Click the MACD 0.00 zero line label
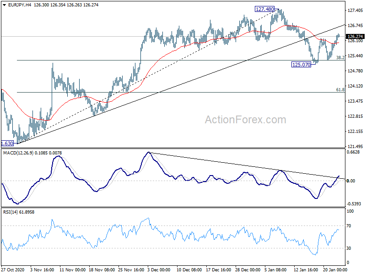The image size is (366, 275). tap(351, 181)
